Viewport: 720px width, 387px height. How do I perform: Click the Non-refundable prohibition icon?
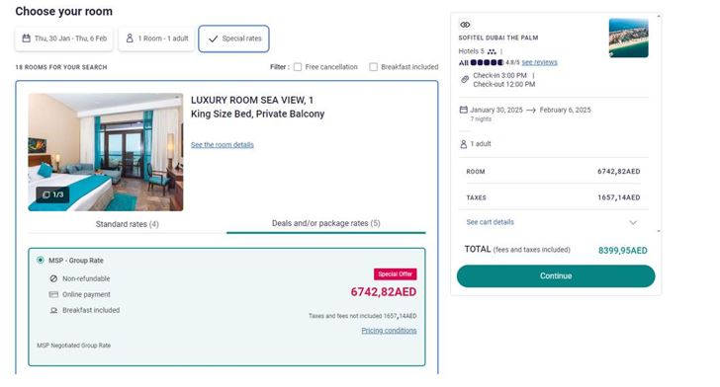53,278
